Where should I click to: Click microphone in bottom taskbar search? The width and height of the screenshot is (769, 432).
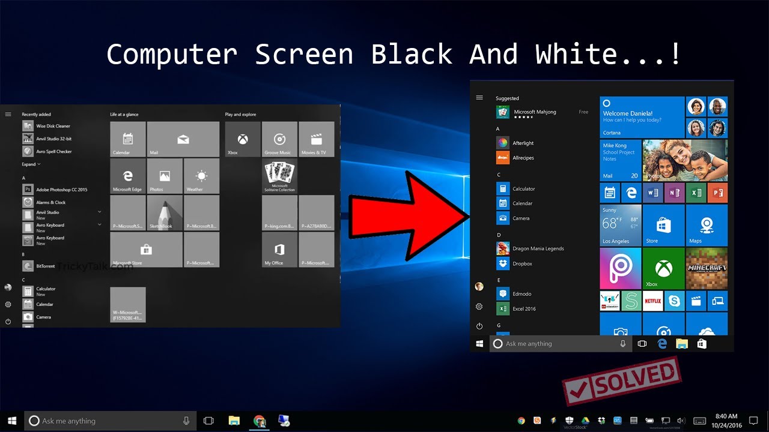186,421
